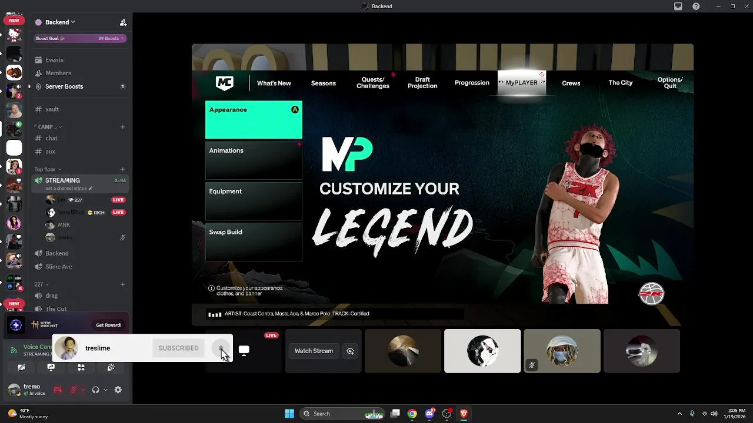This screenshot has height=423, width=753.
Task: Click the share screen button in voice panel
Action: point(51,367)
